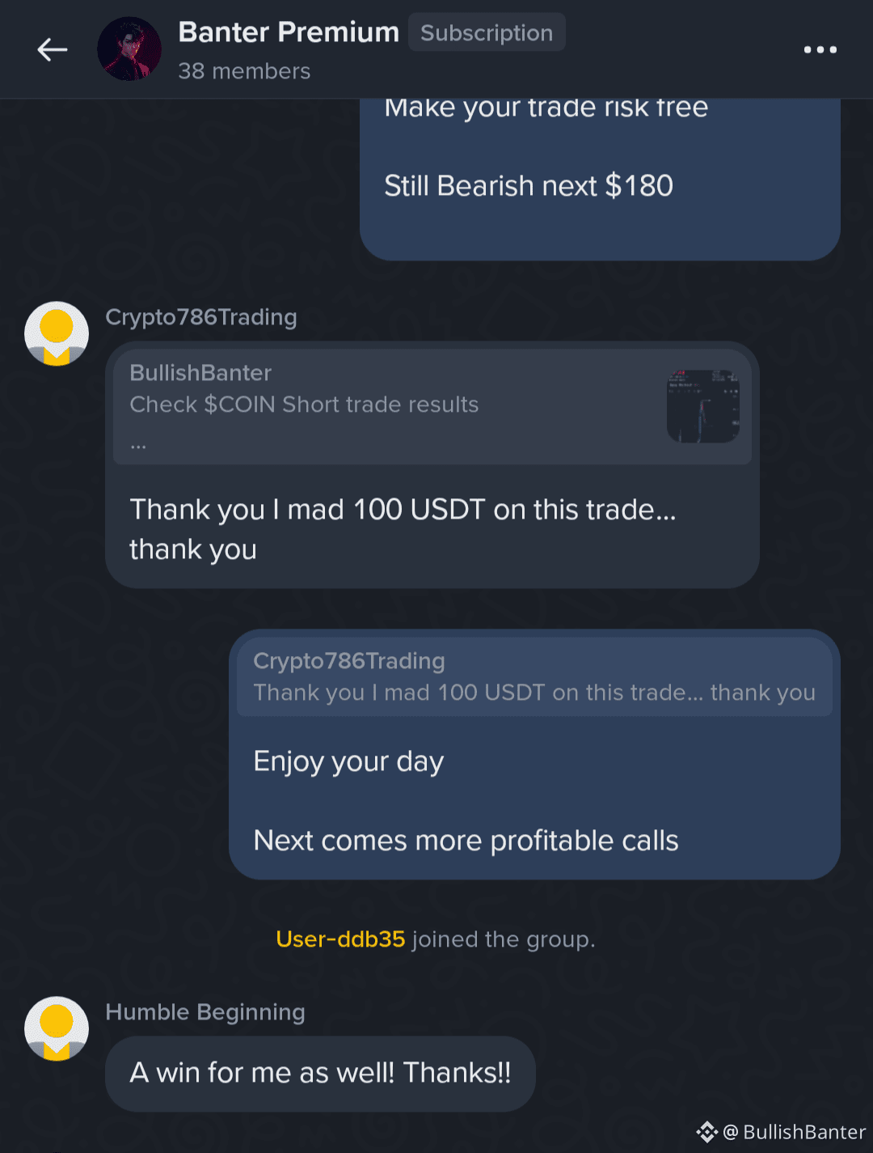Open the three-dot more options menu

point(820,49)
